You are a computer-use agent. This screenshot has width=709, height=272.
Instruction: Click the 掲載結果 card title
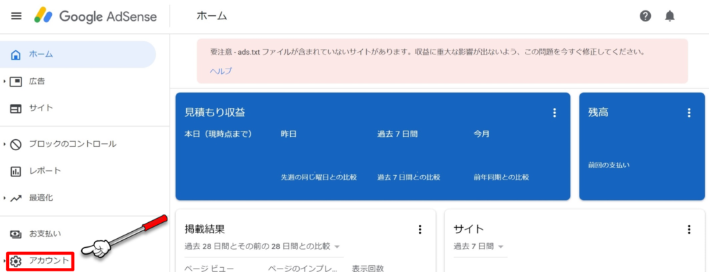pyautogui.click(x=205, y=229)
